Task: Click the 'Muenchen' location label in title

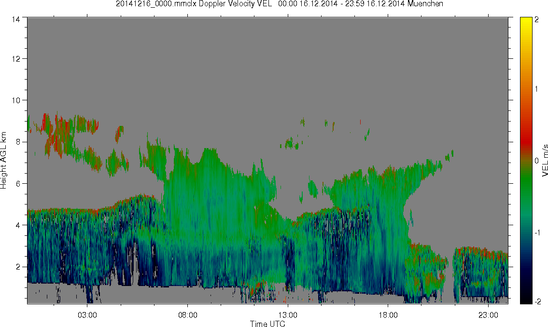Action: [x=425, y=4]
